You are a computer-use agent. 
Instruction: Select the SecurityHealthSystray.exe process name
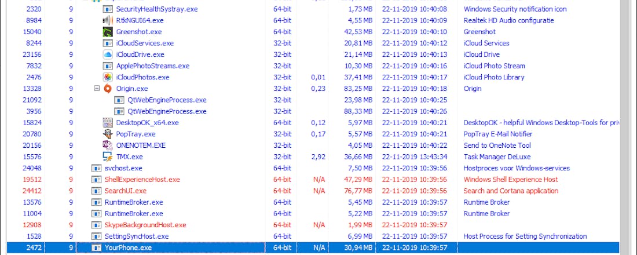[x=157, y=9]
